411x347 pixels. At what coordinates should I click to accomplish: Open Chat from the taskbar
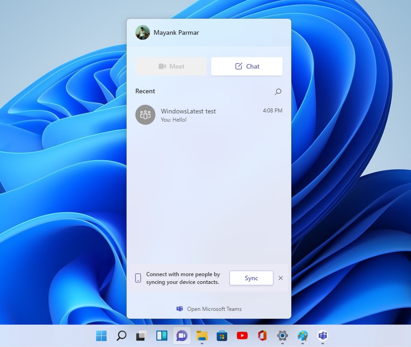[181, 336]
